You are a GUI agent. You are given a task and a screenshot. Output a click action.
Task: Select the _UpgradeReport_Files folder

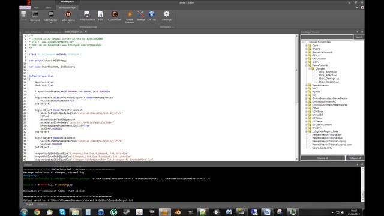pos(325,131)
